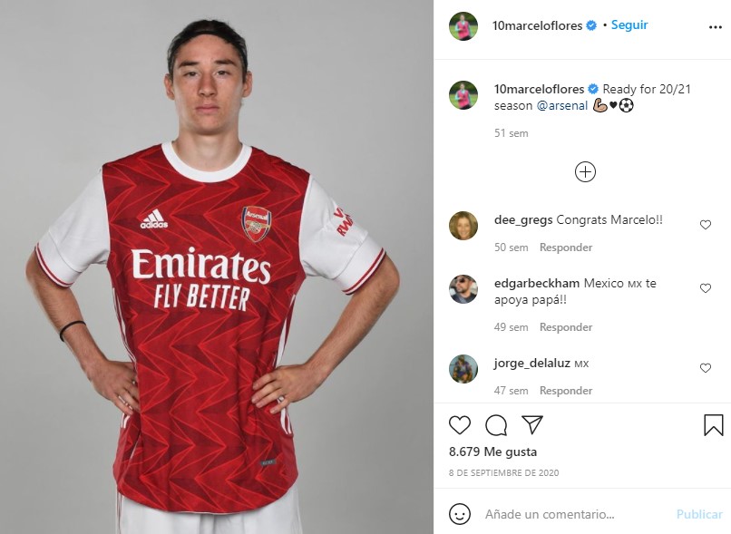Like dee_gregs' comment
The height and width of the screenshot is (534, 731).
click(x=706, y=225)
